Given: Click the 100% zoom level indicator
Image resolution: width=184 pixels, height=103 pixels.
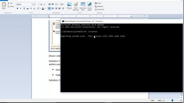Looking at the screenshot, I should pyautogui.click(x=160, y=100).
